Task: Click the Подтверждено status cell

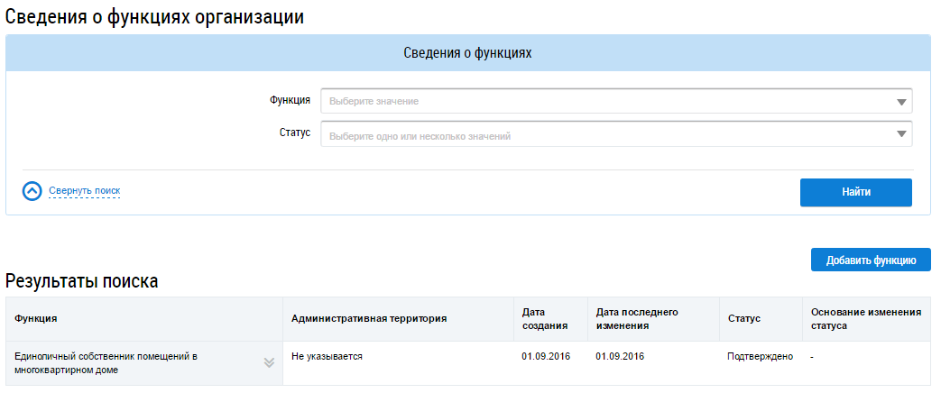Action: pyautogui.click(x=760, y=357)
